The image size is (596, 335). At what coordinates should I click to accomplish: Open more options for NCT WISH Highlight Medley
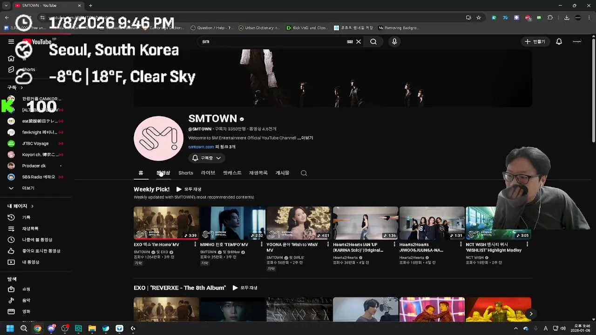click(527, 244)
